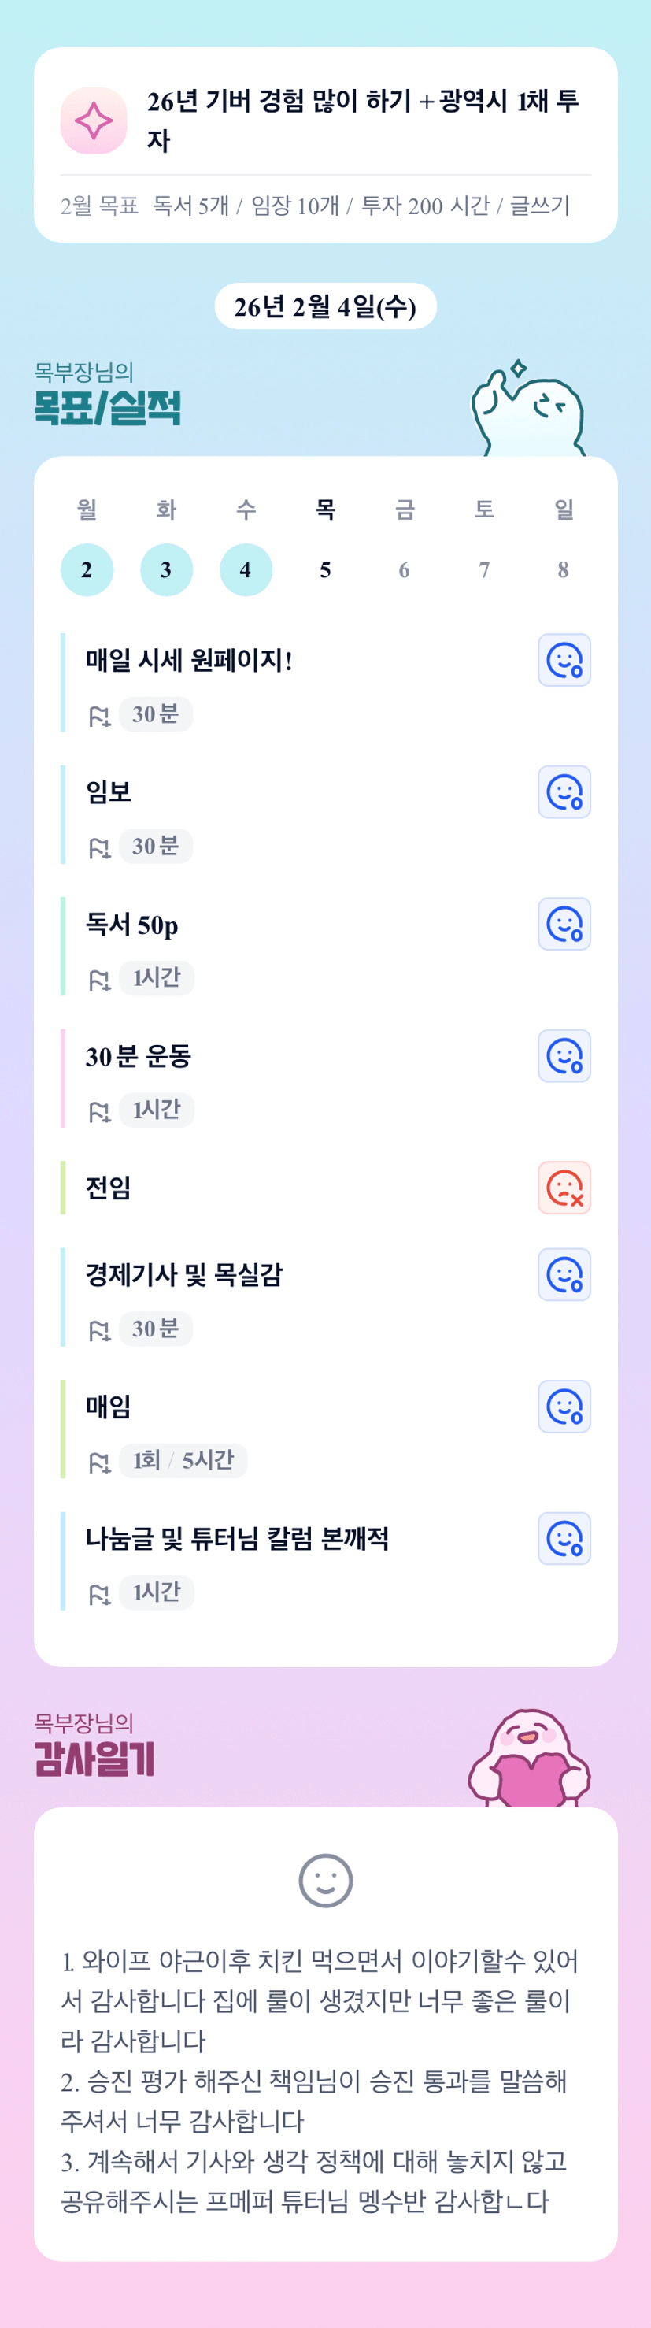Switch to Thursday the 5th
This screenshot has width=651, height=2328.
325,569
